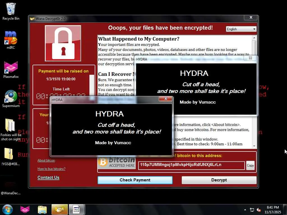Viewport: 287px width, 215px height.
Task: Click the 'Payment will be raised on' label
Action: point(63,71)
